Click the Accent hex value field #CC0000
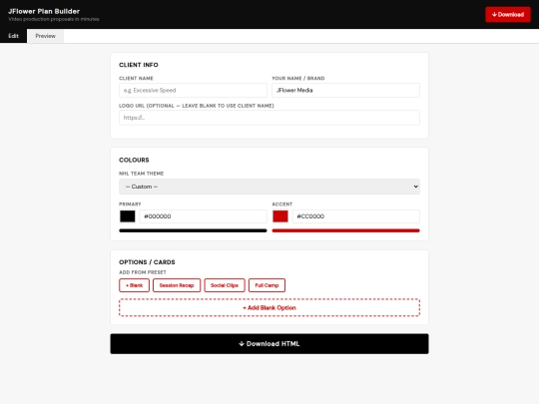This screenshot has width=539, height=404. pyautogui.click(x=355, y=216)
